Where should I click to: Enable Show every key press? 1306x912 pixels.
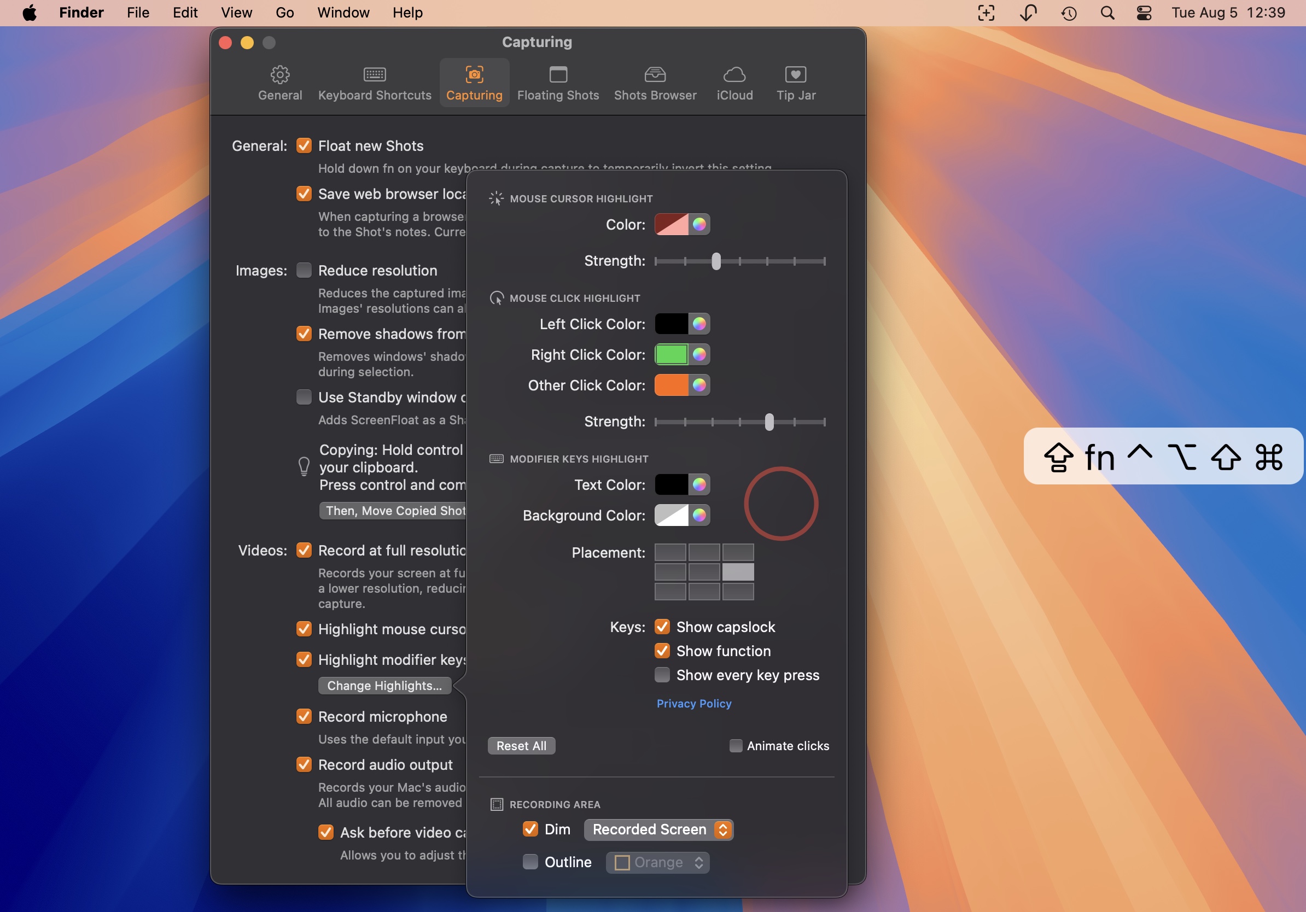(662, 675)
